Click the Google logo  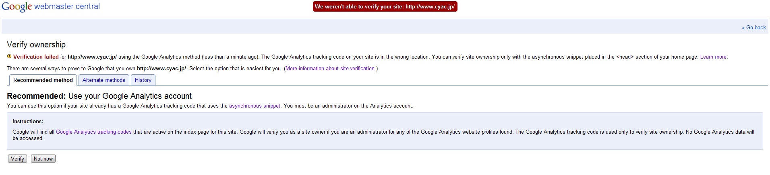coord(17,7)
